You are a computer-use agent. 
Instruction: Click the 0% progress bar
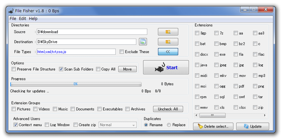[76, 84]
